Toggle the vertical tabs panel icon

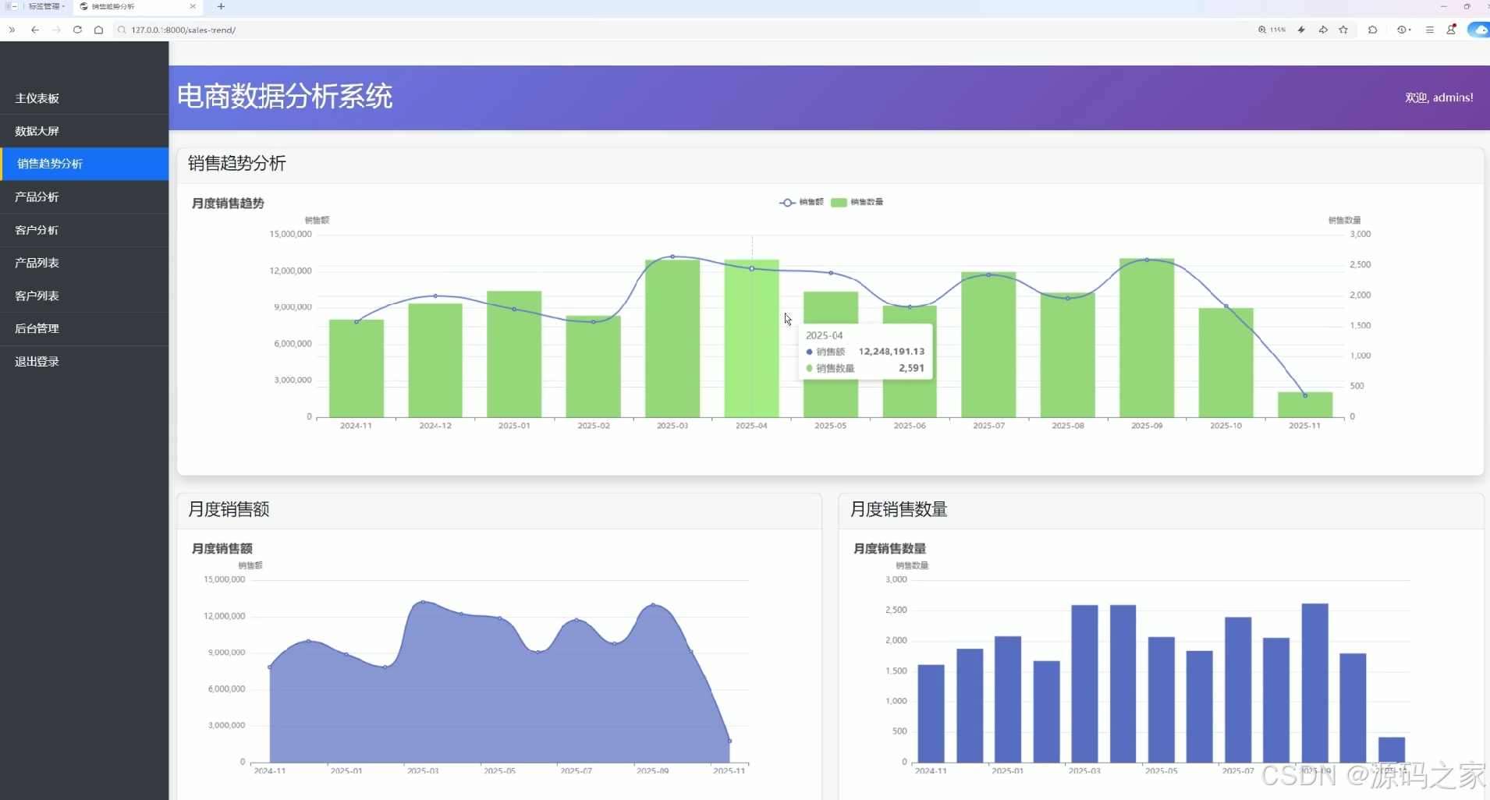point(12,6)
